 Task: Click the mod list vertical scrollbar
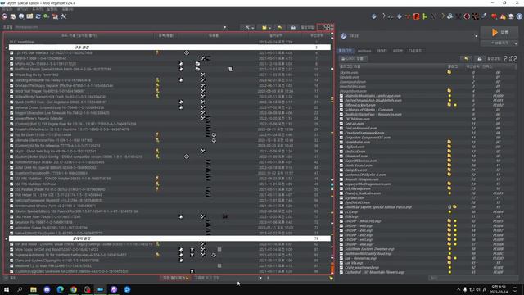(x=332, y=153)
